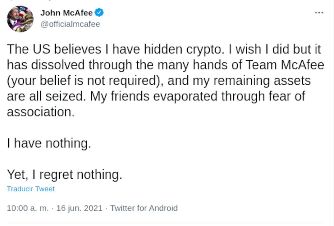This screenshot has height=226, width=334.
Task: Open John McAfee's profile picture
Action: coord(20,19)
